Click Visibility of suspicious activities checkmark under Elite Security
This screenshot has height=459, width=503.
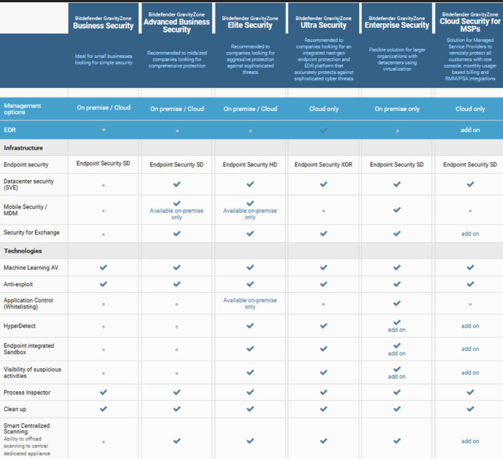(x=250, y=372)
